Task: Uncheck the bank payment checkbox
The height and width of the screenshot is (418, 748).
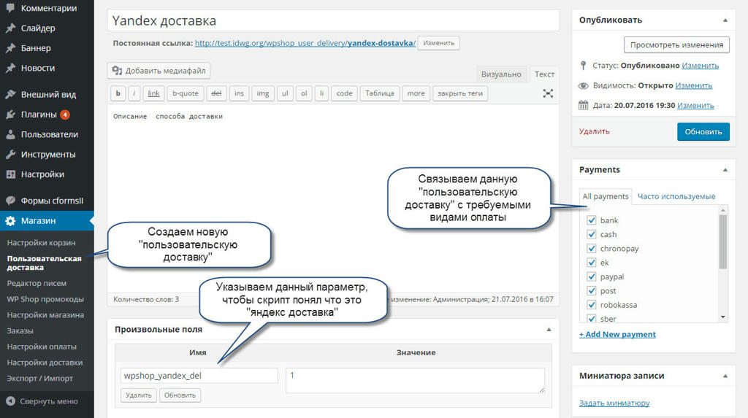Action: [592, 220]
